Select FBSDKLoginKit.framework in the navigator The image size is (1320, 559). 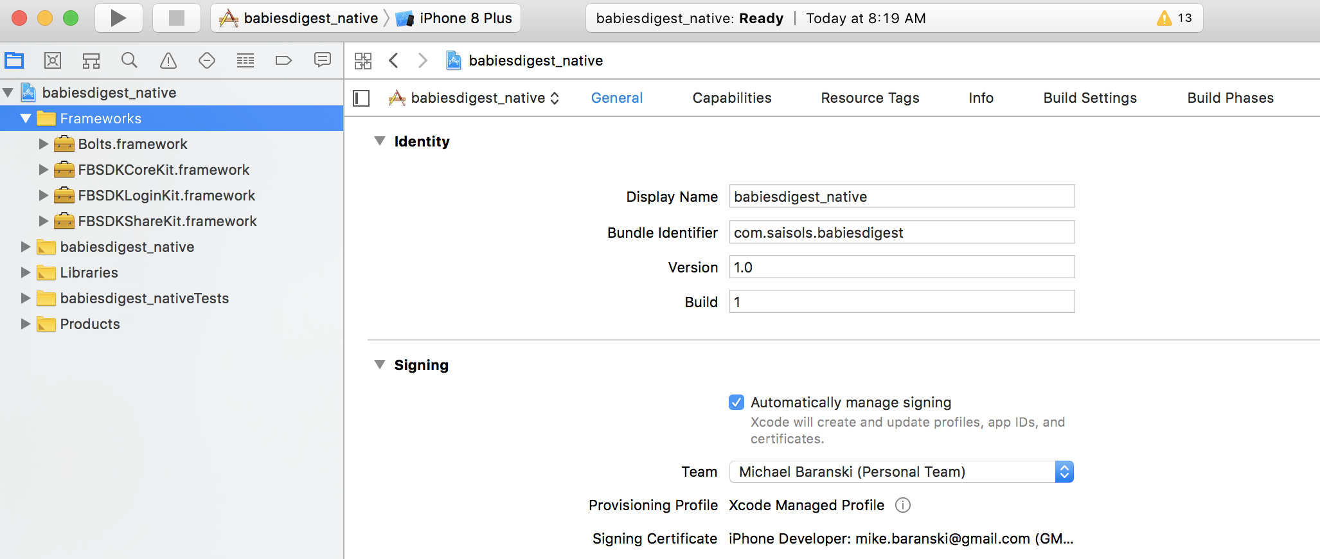[172, 195]
